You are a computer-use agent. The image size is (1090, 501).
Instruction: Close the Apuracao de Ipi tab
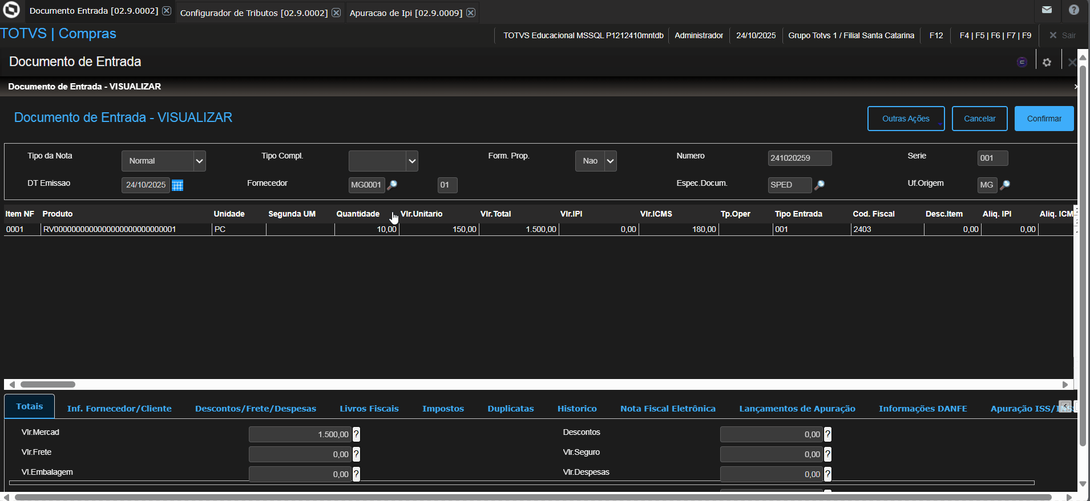[471, 13]
